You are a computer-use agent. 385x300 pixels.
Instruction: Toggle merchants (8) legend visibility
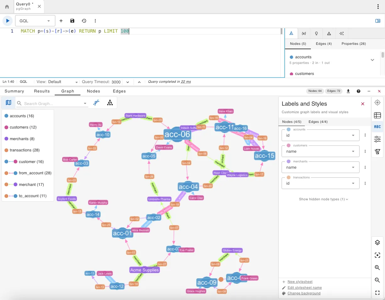[20, 139]
